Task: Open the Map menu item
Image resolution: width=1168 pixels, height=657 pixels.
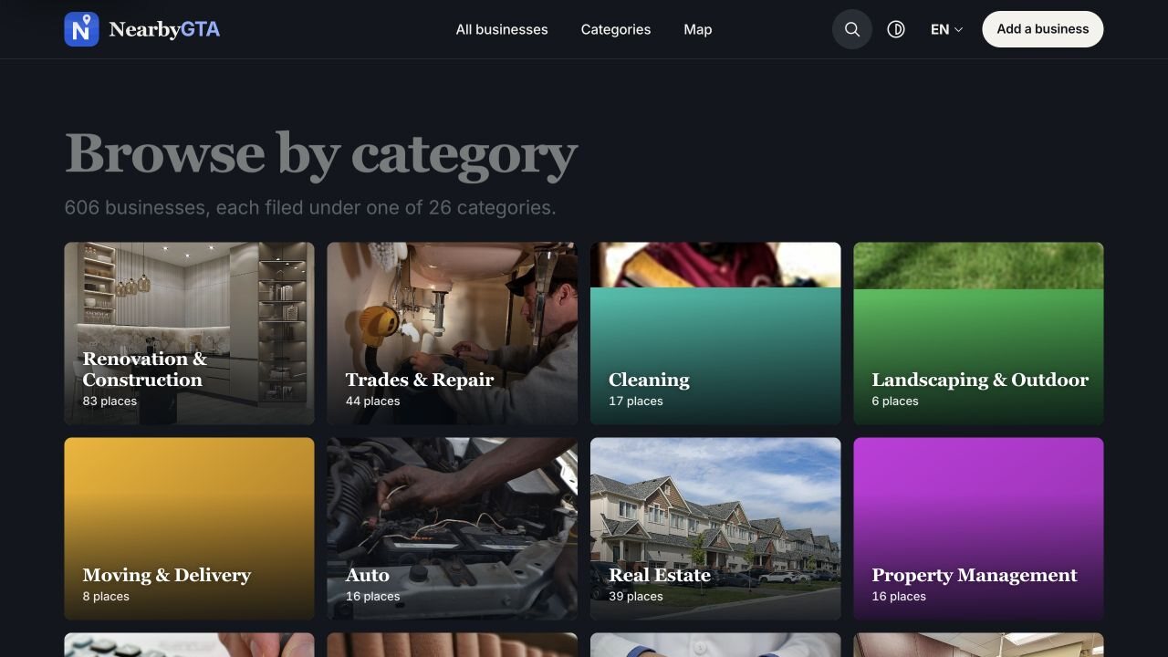Action: (x=698, y=29)
